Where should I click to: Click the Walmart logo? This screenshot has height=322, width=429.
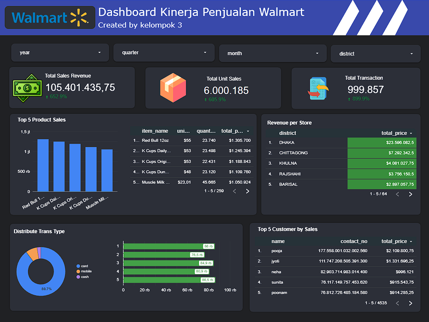click(50, 18)
